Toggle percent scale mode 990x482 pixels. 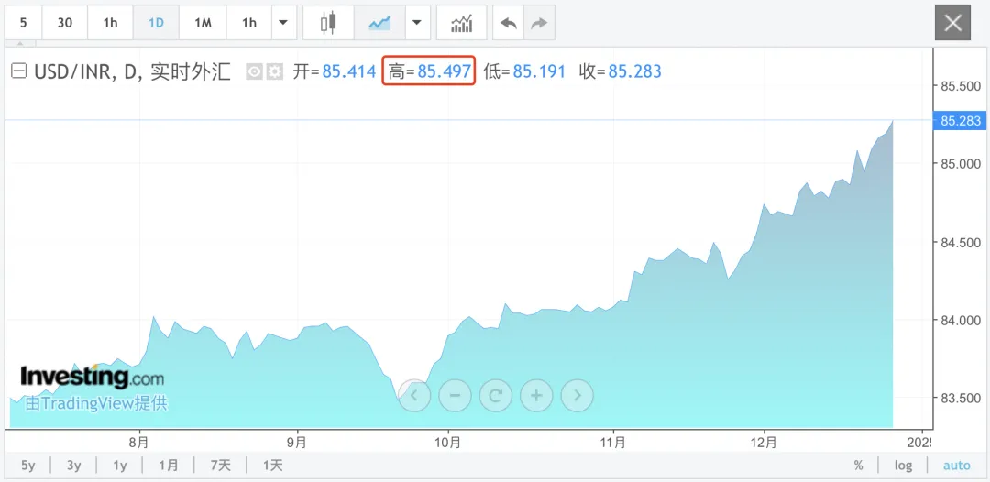[858, 466]
